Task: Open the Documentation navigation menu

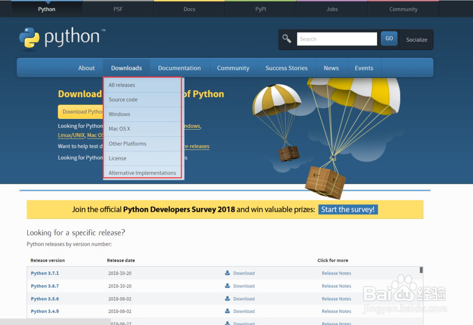Action: (x=179, y=68)
